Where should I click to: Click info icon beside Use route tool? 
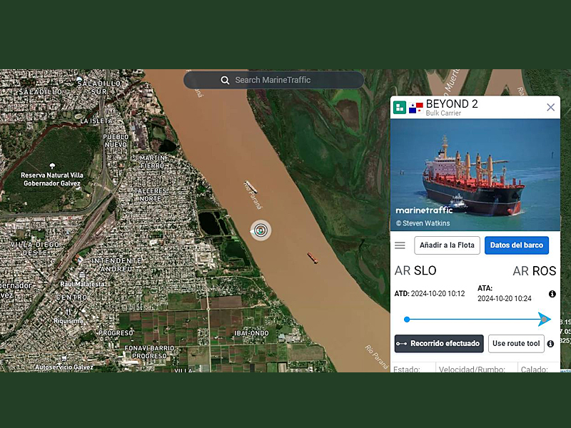pos(550,344)
